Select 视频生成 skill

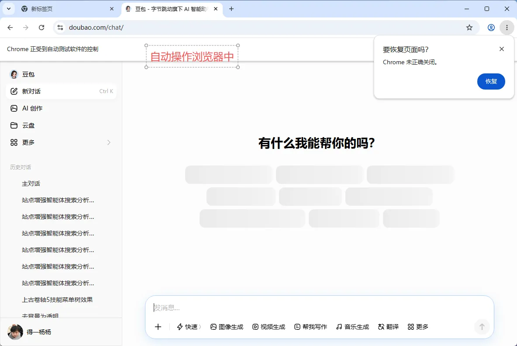269,327
